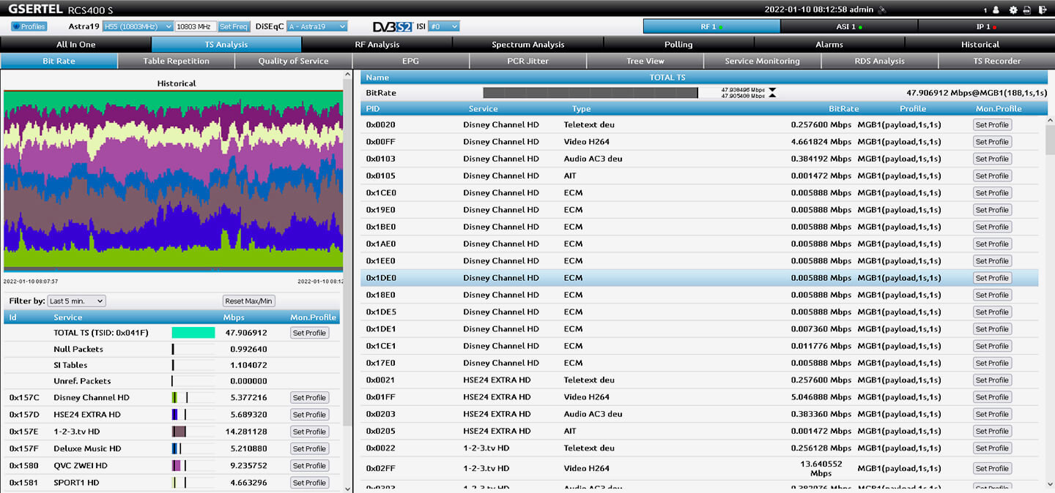1055x493 pixels.
Task: Click the GSERTEL logo
Action: click(x=37, y=9)
